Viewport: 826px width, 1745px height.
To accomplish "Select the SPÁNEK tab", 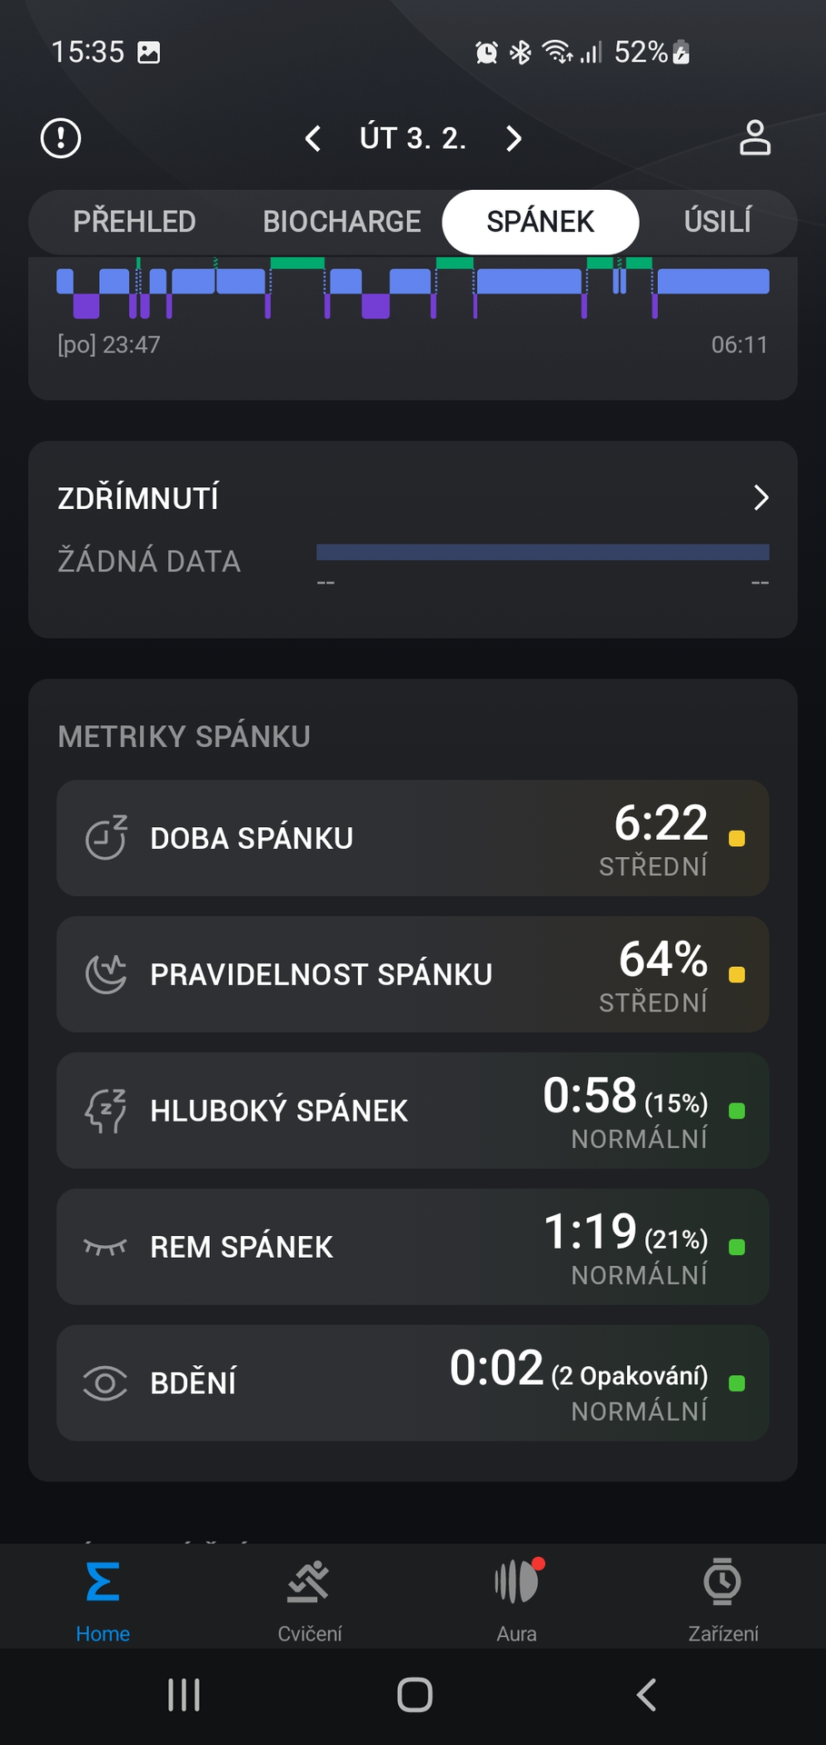I will tap(540, 222).
